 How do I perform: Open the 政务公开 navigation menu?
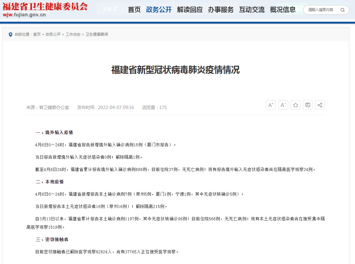[x=159, y=10]
